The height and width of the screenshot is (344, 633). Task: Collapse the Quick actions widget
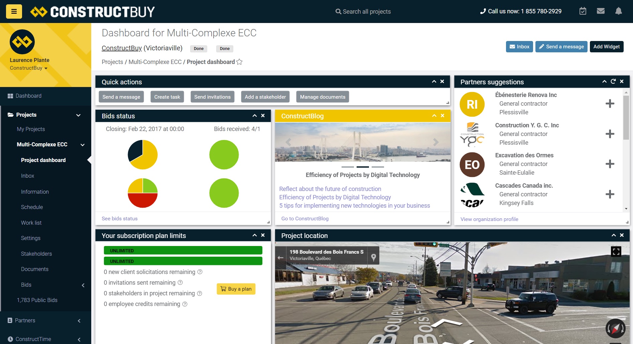434,82
